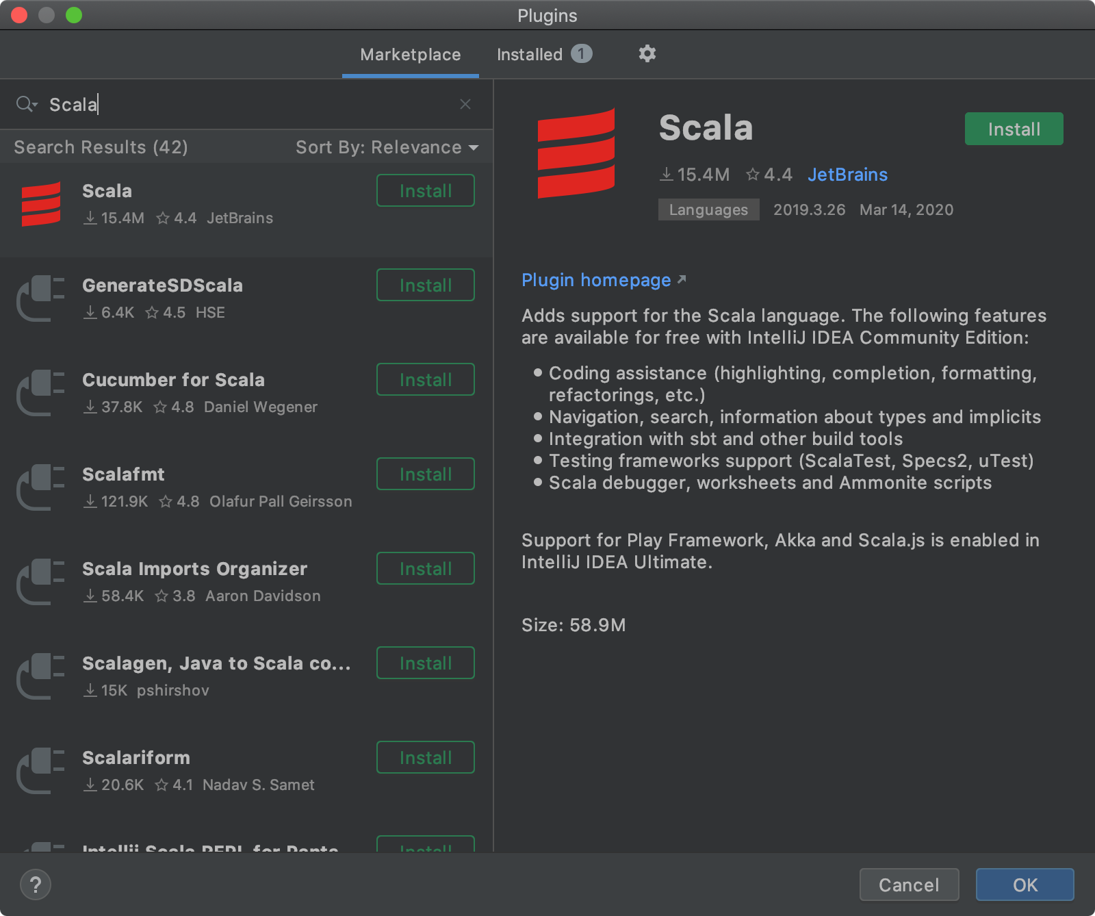Click the large Scala logo in details
Image resolution: width=1095 pixels, height=916 pixels.
pos(576,153)
